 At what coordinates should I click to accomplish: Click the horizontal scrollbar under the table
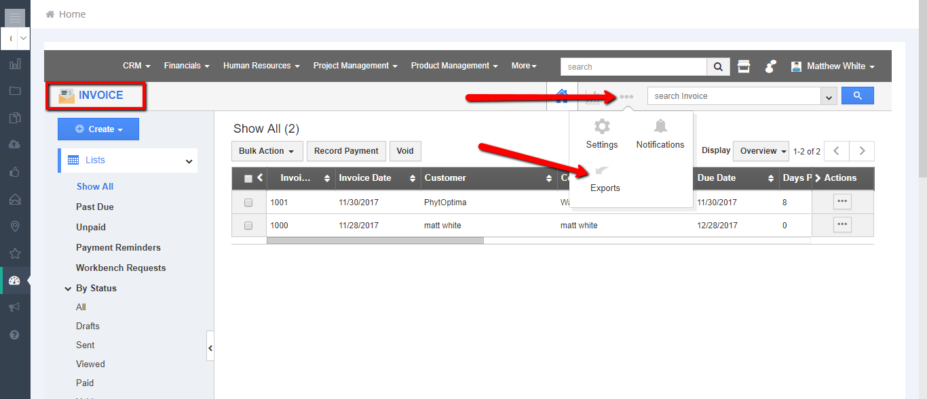(x=375, y=240)
